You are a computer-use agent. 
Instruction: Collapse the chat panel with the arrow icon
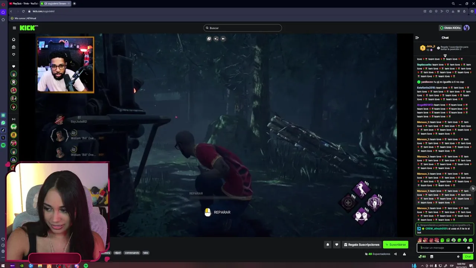417,38
